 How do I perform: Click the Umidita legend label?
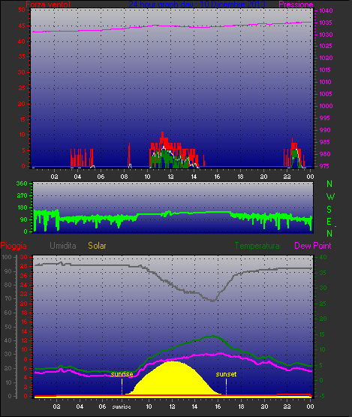click(63, 246)
